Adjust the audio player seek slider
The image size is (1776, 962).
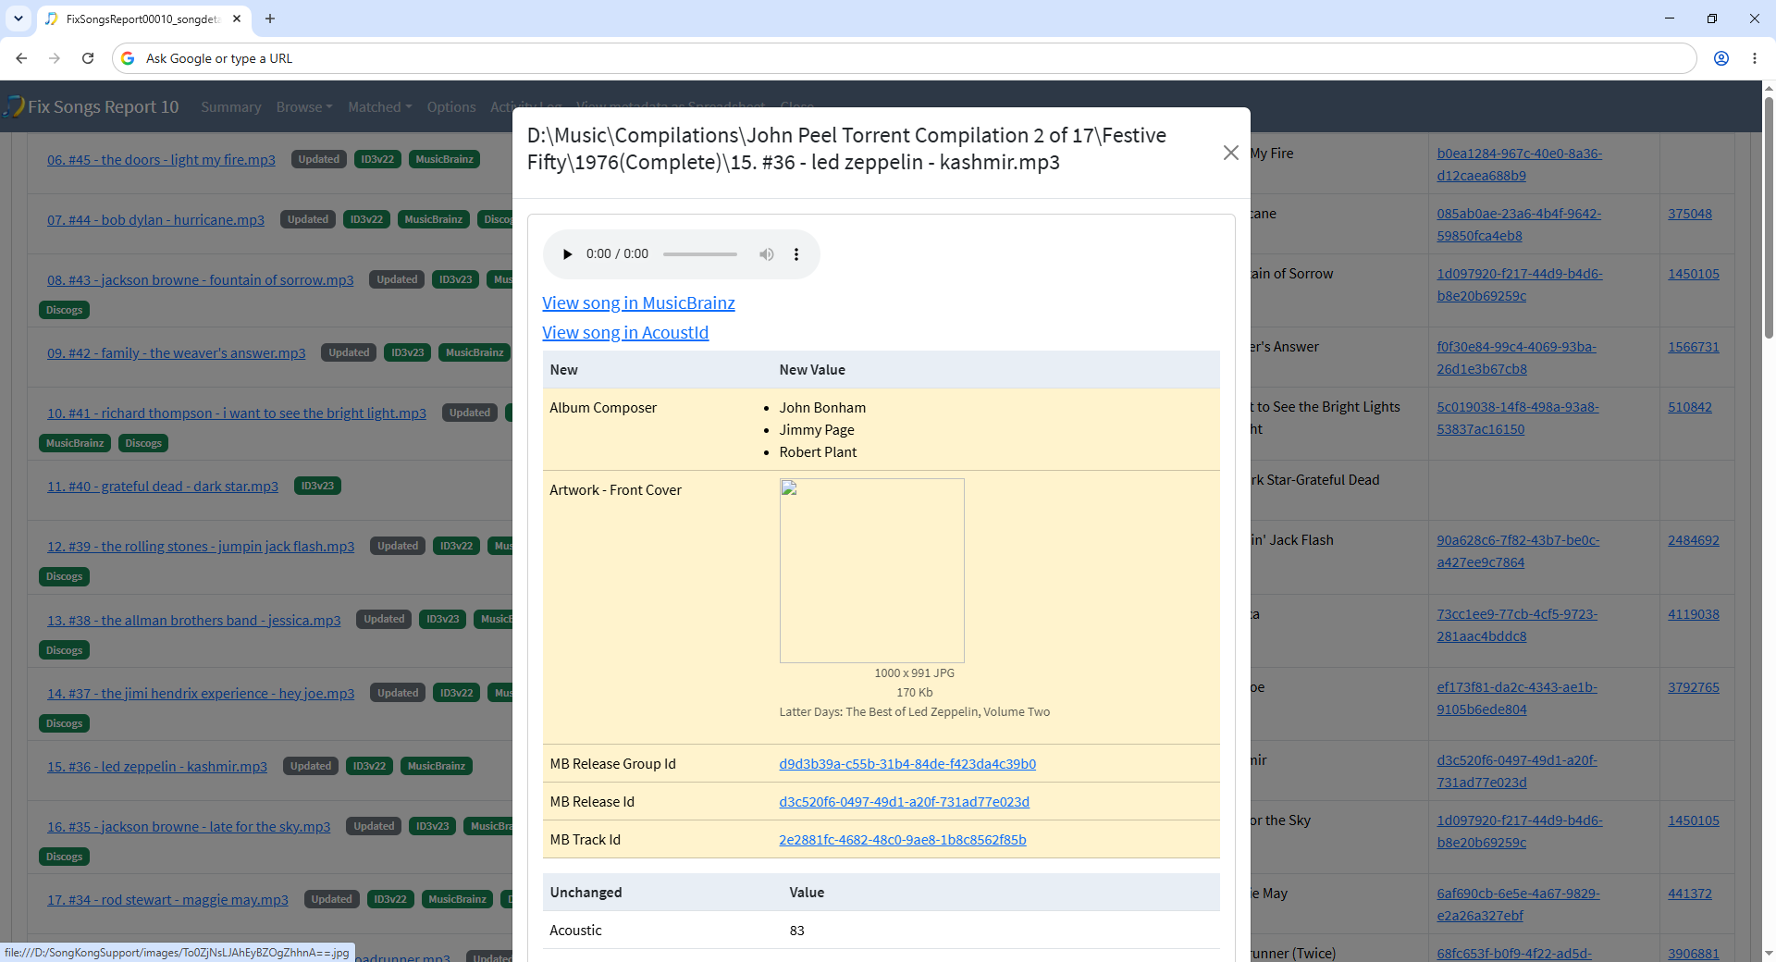(700, 254)
